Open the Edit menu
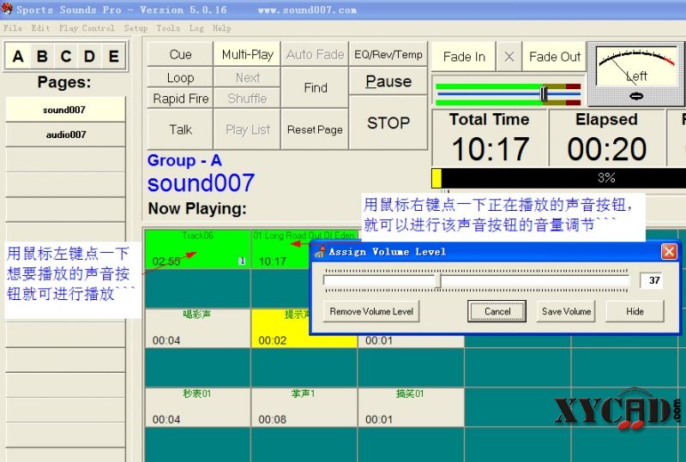 click(x=40, y=28)
